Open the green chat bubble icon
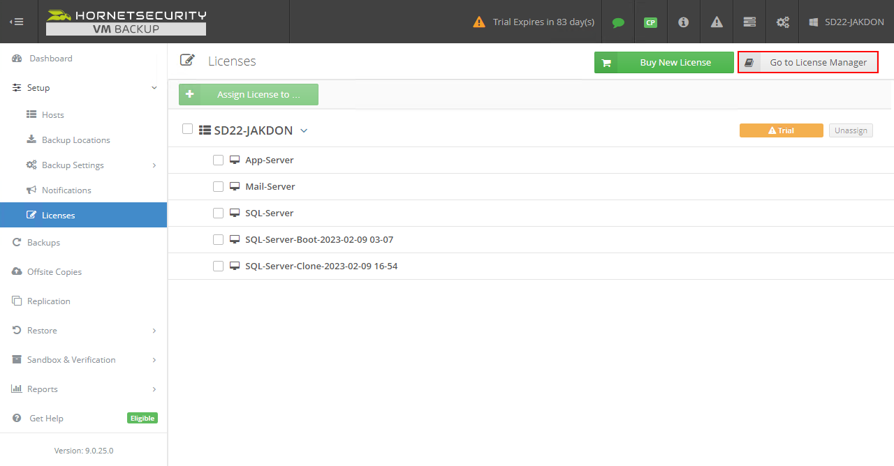The width and height of the screenshot is (894, 466). 617,22
